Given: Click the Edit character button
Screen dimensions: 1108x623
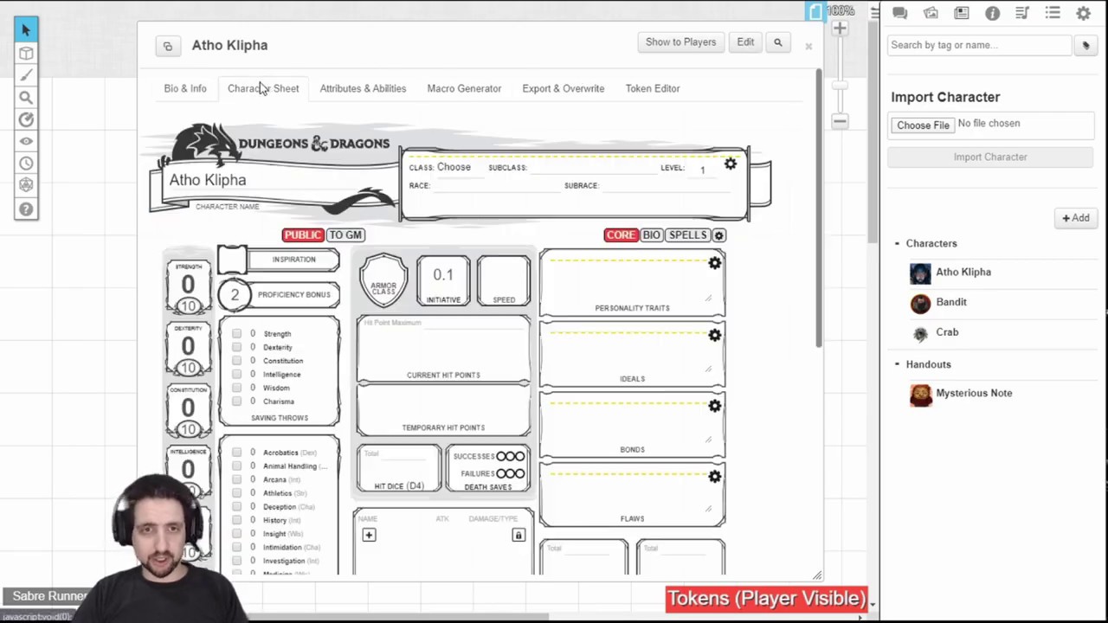Looking at the screenshot, I should click(x=745, y=42).
